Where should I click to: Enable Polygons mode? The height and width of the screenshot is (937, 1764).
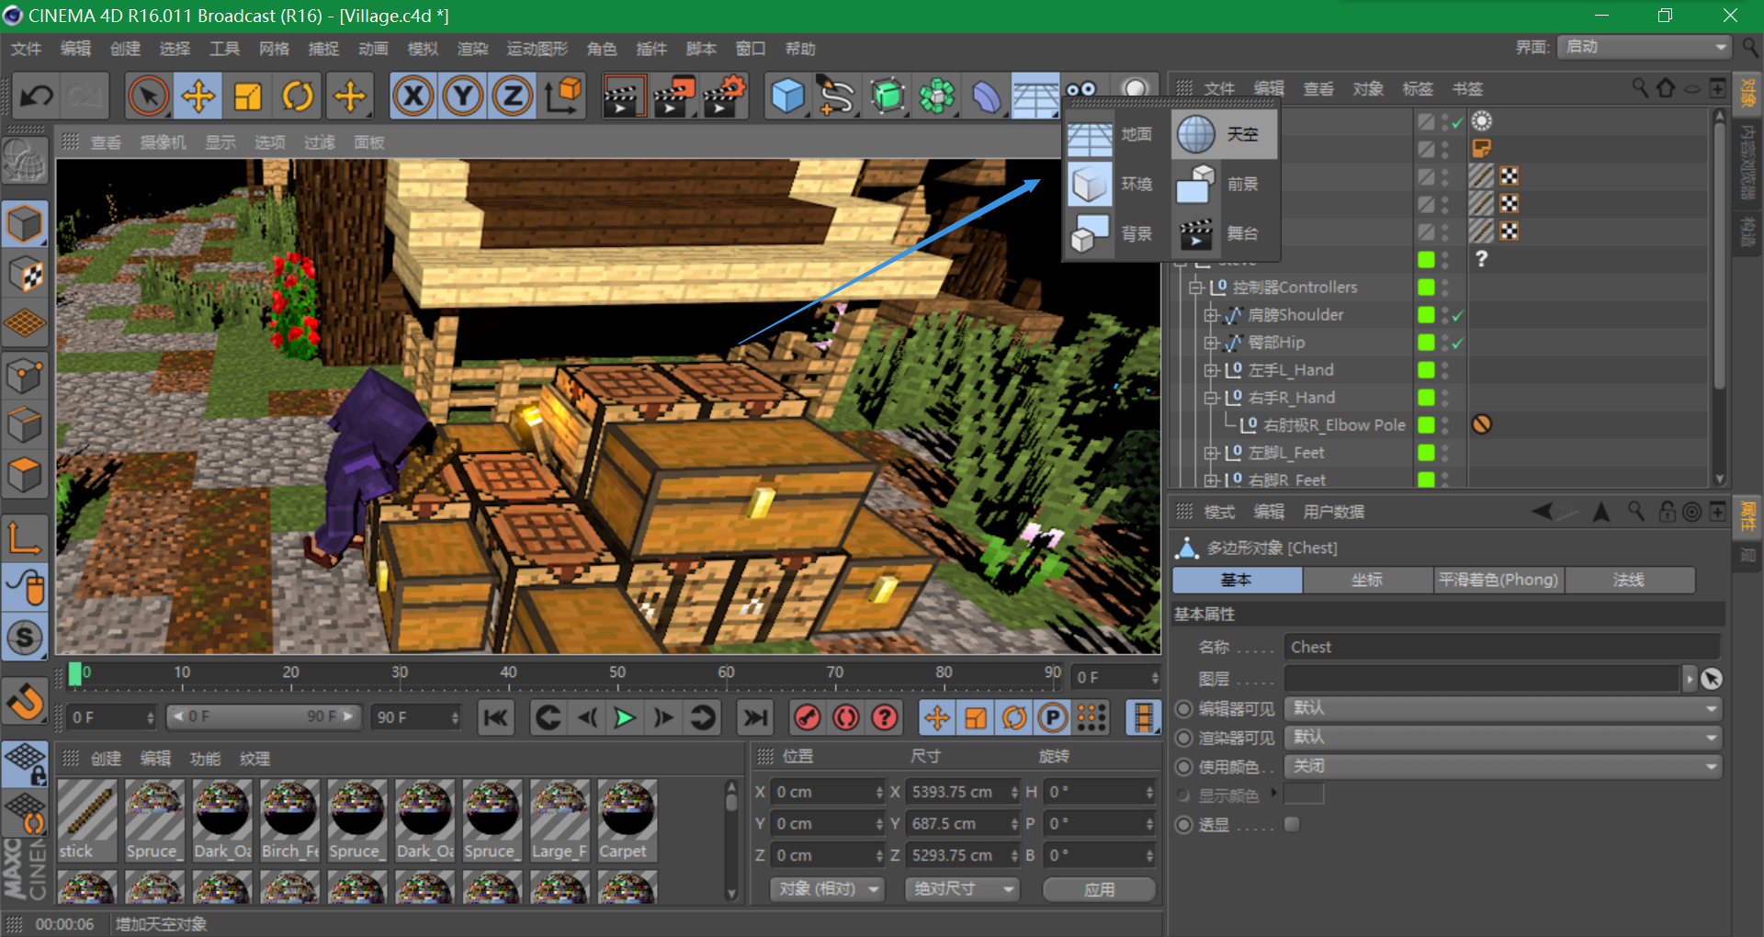25,474
